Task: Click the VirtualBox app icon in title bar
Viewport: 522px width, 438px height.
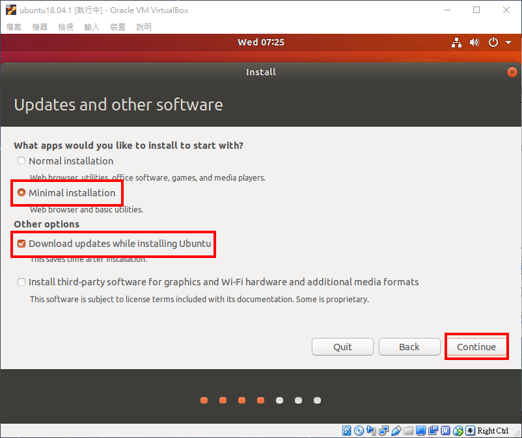Action: [x=11, y=10]
